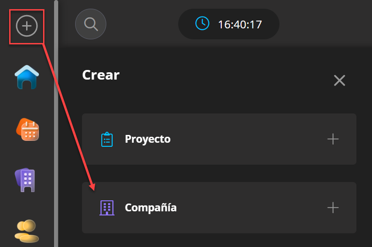This screenshot has width=372, height=247.
Task: Click the circled plus create icon in sidebar
Action: (x=27, y=26)
